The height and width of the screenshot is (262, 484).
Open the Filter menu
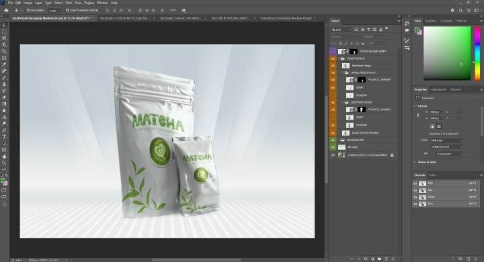(69, 3)
